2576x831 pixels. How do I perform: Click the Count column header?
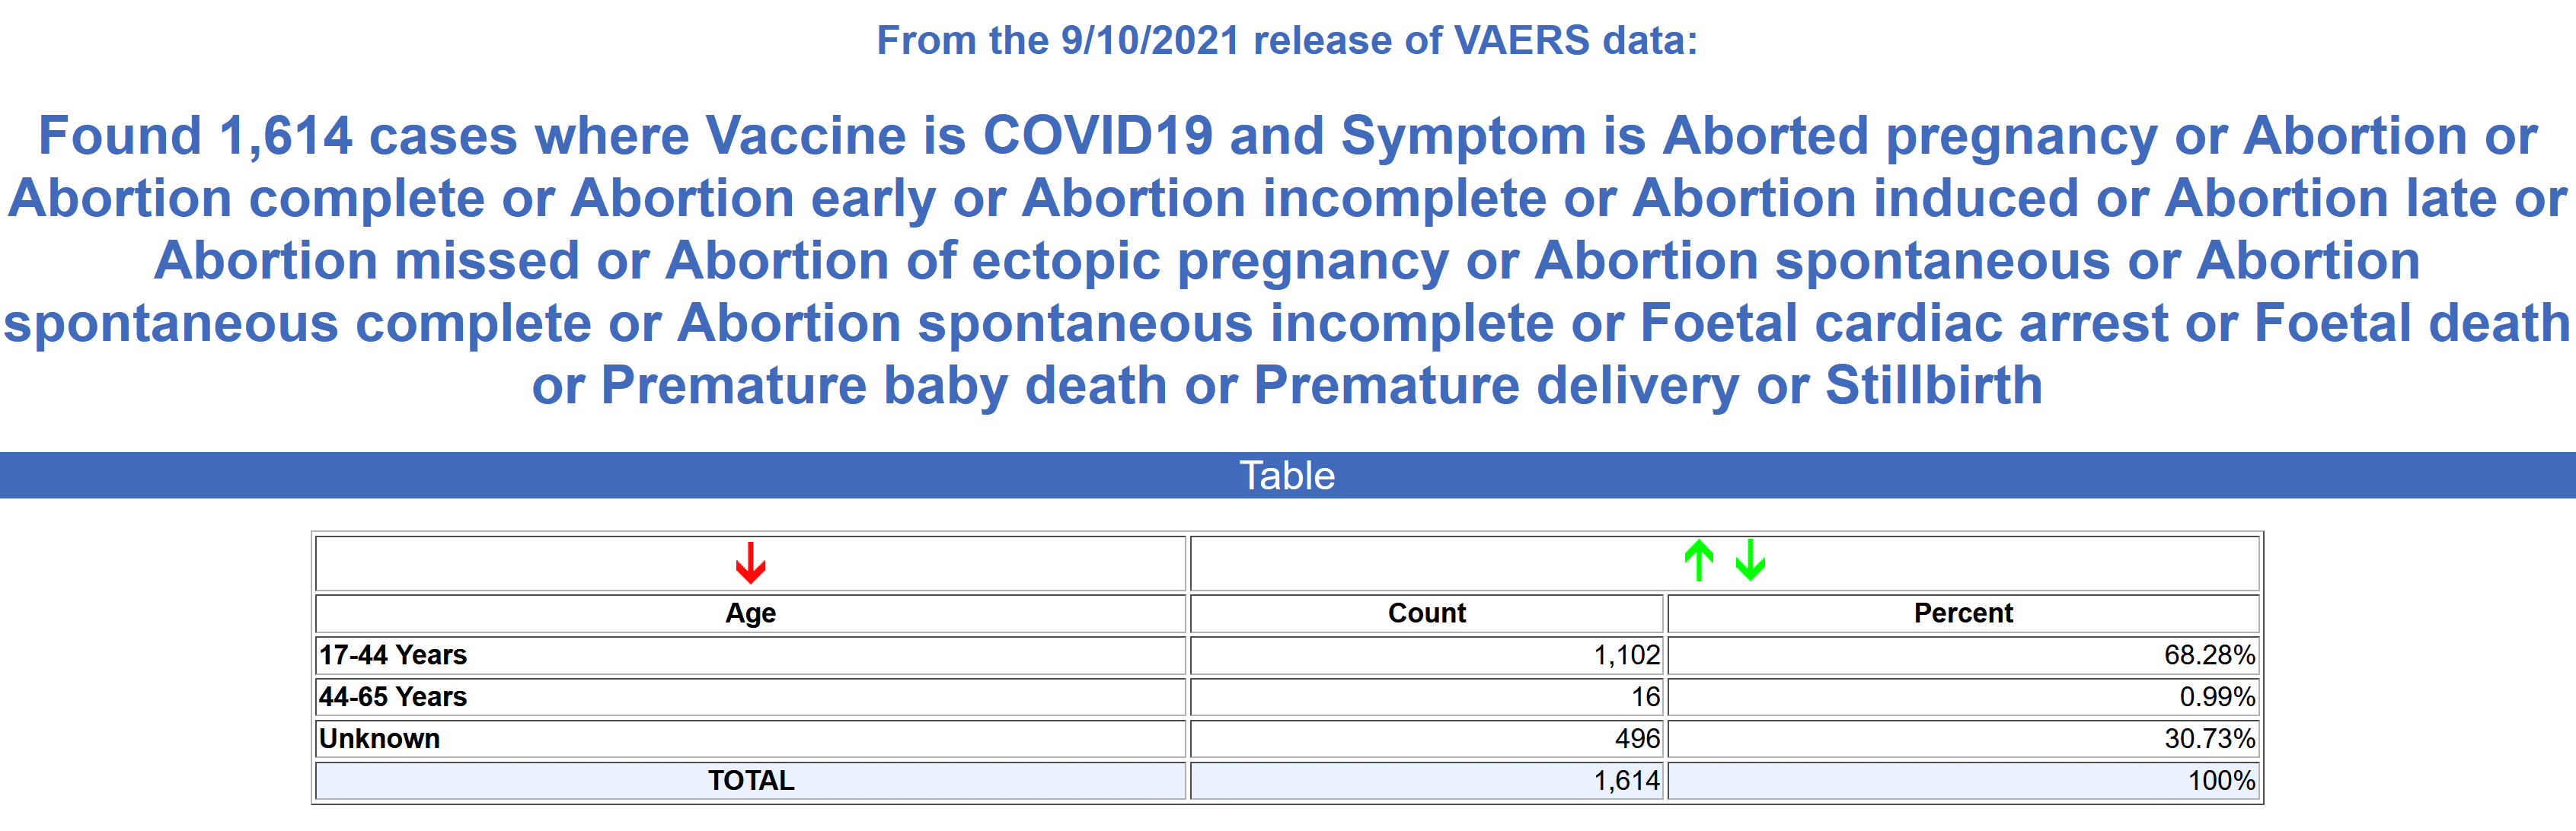[x=1426, y=613]
